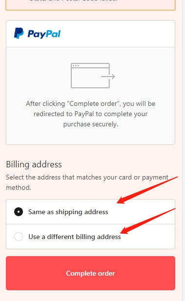Click the lower red annotation arrow
The image size is (185, 301).
coord(148,221)
